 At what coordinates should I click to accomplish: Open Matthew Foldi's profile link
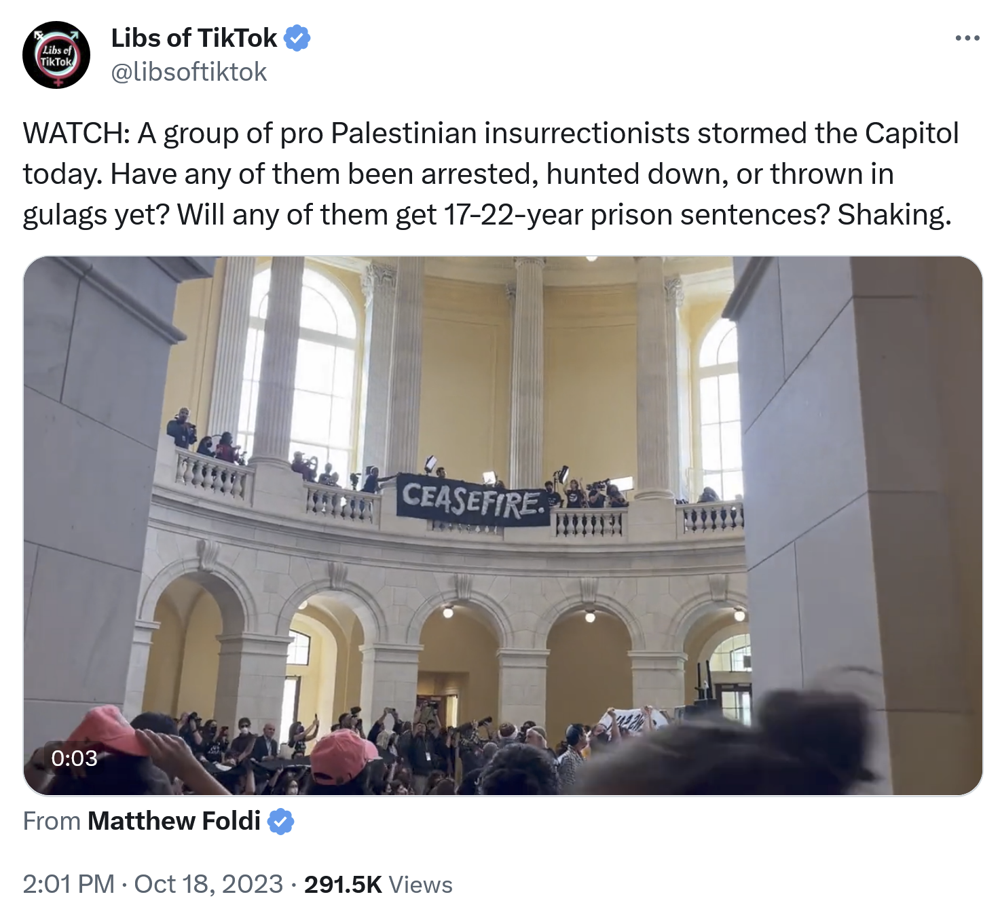(x=174, y=821)
